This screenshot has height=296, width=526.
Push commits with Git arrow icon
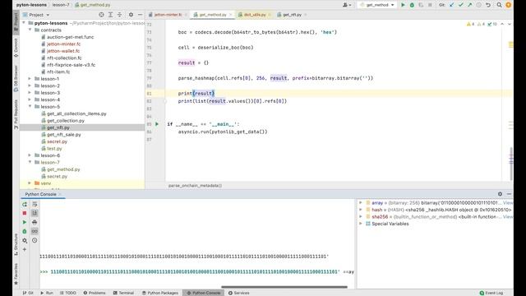click(x=469, y=5)
